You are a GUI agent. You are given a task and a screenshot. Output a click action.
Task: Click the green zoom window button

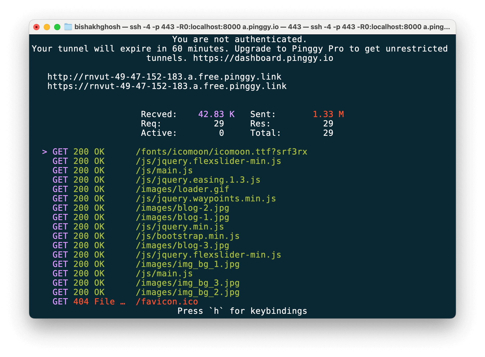[x=57, y=27]
